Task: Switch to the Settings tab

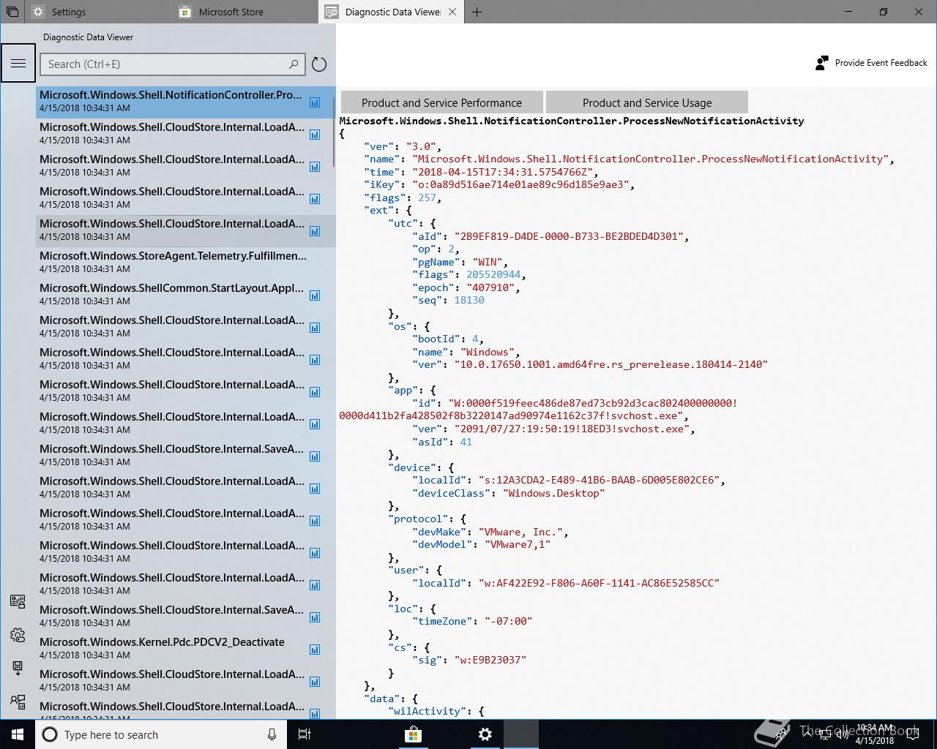Action: click(x=100, y=12)
